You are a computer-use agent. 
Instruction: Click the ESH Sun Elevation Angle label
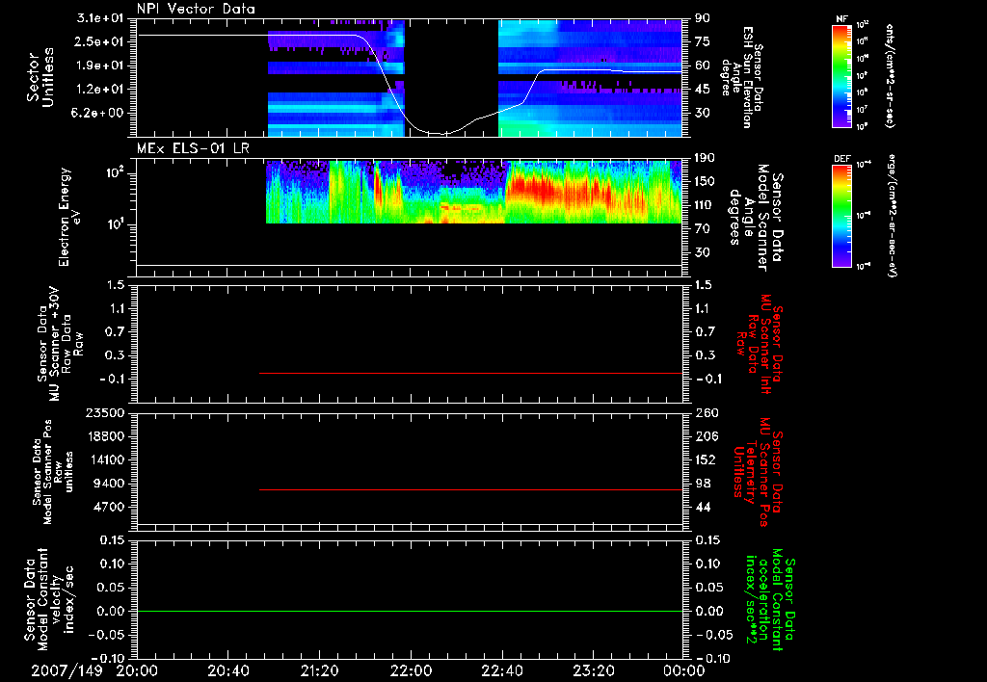742,77
